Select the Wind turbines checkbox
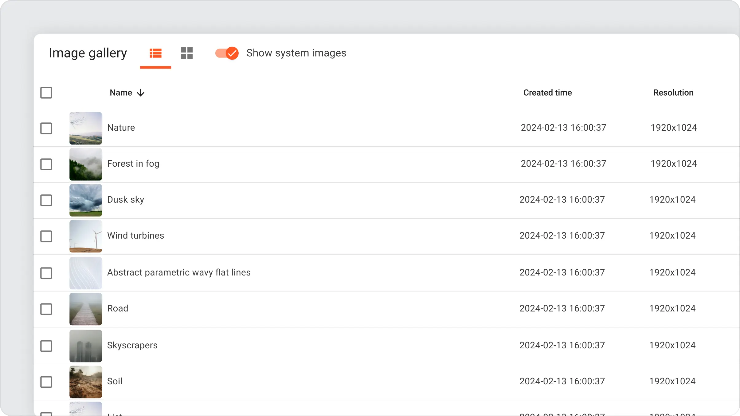 pos(46,236)
